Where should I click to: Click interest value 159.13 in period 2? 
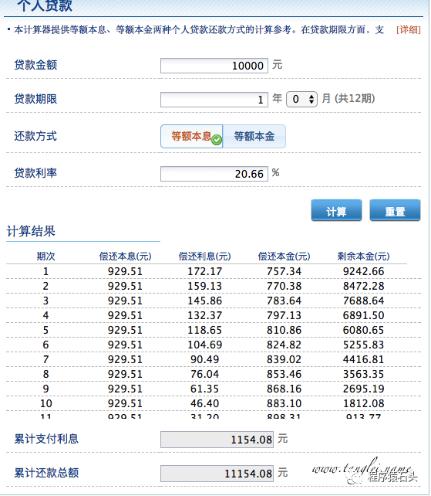204,286
